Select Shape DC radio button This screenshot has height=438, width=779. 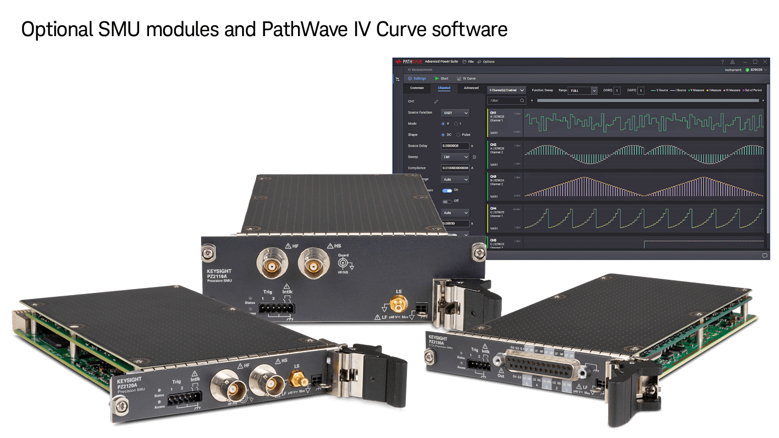coord(443,135)
